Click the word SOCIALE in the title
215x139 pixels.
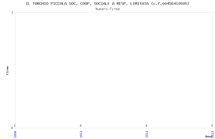pyautogui.click(x=102, y=4)
